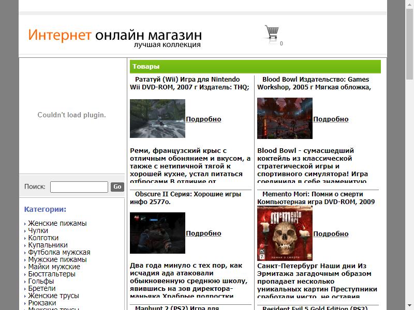The width and height of the screenshot is (414, 310).
Task: Click the page vertical scrollbar thumb
Action: (x=410, y=43)
